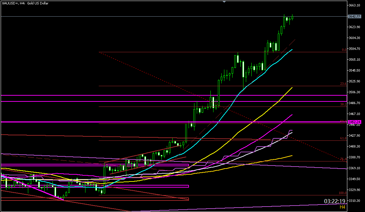Select the magenta 3452.24 price level tag
Image resolution: width=365 pixels, height=212 pixels.
click(354, 122)
